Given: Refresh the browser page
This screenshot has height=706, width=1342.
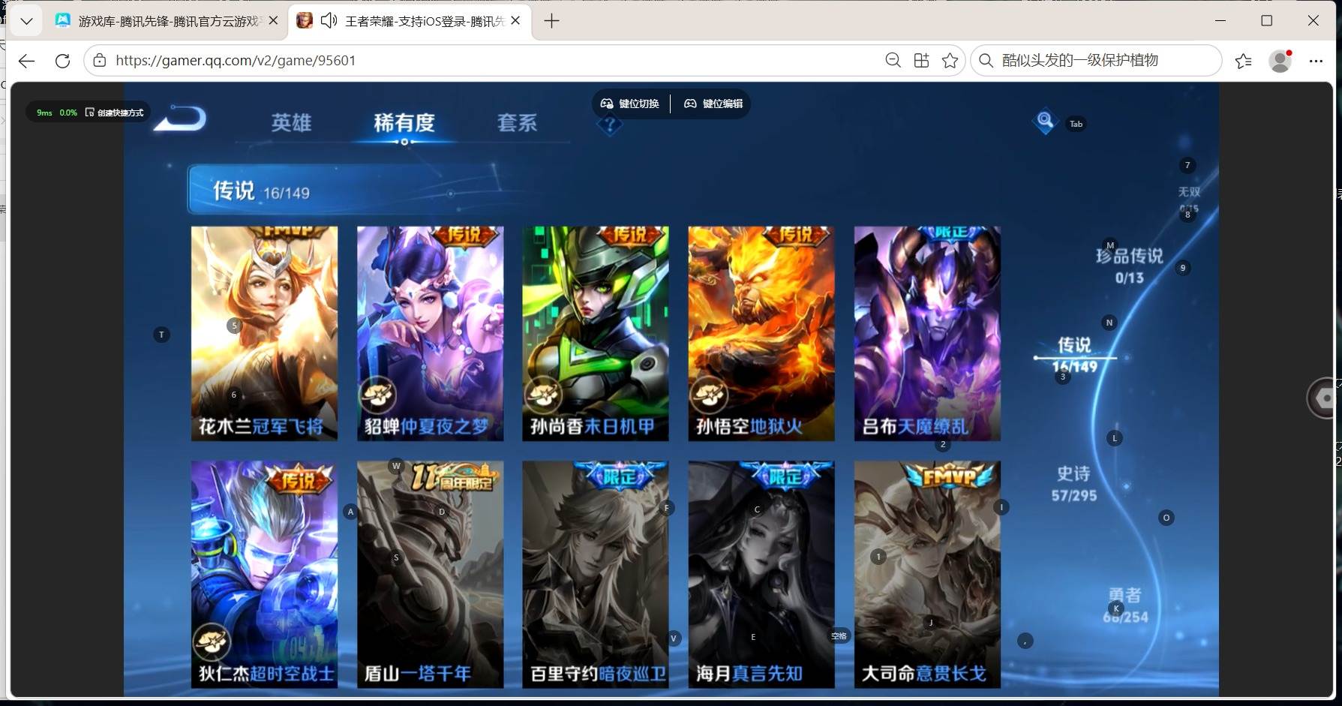Looking at the screenshot, I should pyautogui.click(x=62, y=61).
